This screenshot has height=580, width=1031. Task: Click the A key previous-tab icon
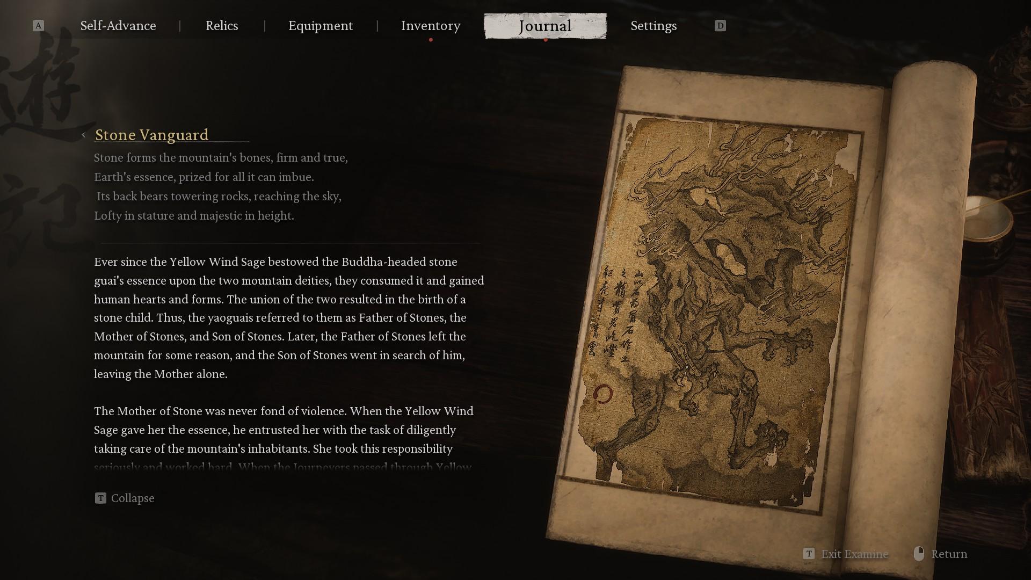38,26
